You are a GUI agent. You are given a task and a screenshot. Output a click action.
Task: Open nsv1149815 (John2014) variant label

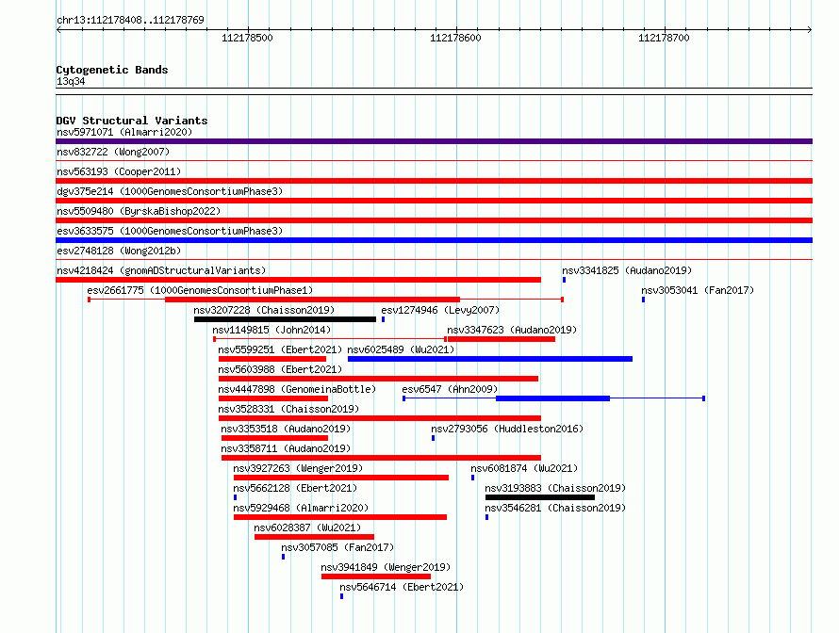[271, 330]
